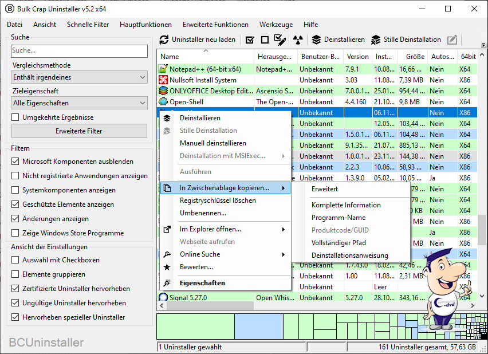Enable the Umgekehrte Ergebnisse checkbox
This screenshot has width=488, height=354.
(x=15, y=117)
